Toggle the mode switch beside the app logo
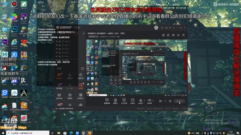The width and height of the screenshot is (241, 135). (77, 28)
